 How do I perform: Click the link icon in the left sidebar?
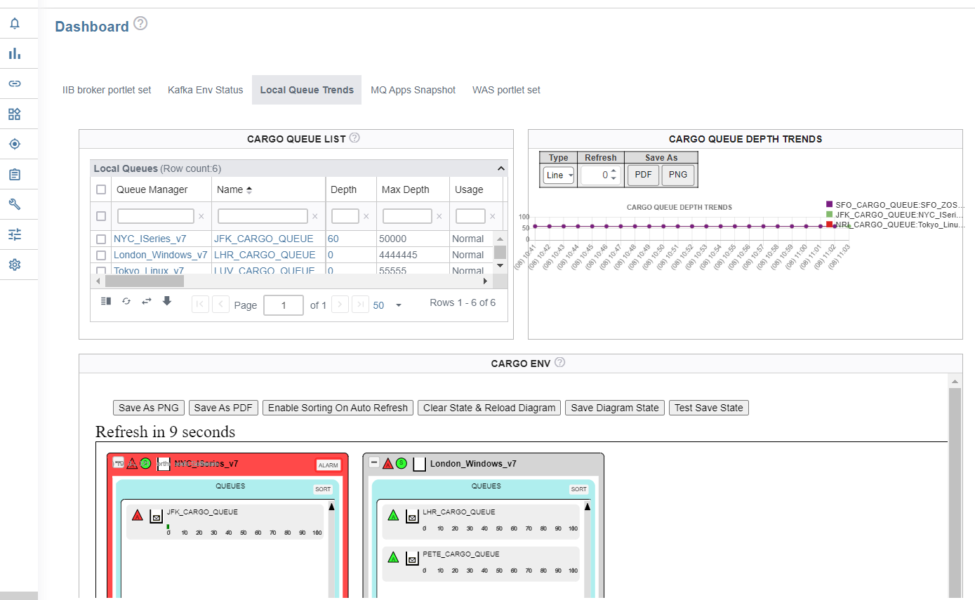15,83
